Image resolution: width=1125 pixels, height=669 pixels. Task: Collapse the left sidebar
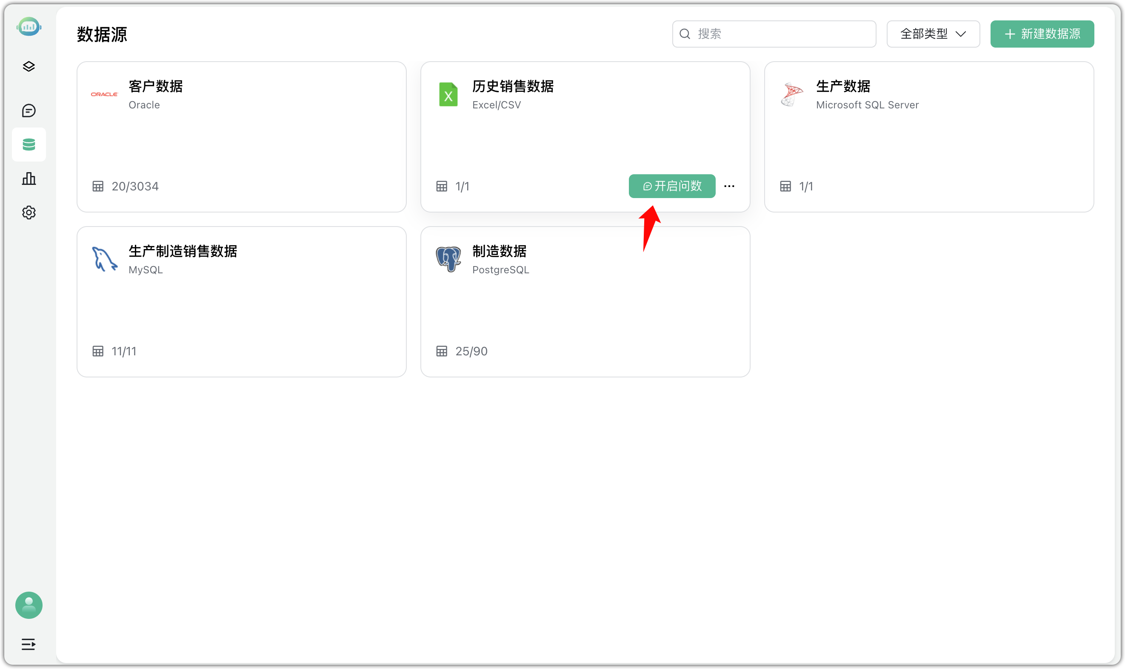pyautogui.click(x=29, y=644)
